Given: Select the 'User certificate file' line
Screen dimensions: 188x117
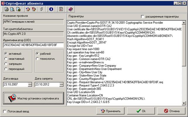Looking at the screenshot, I should tap(124, 29).
